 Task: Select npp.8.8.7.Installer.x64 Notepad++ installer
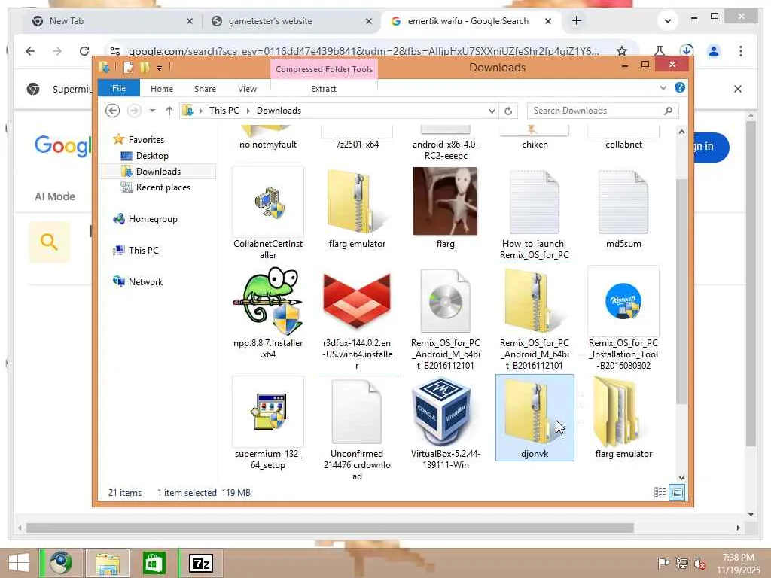(x=268, y=301)
